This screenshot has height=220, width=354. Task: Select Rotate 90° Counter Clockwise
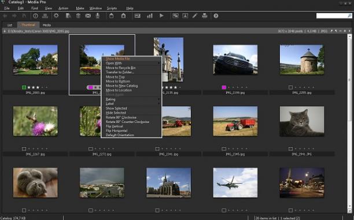(131, 122)
